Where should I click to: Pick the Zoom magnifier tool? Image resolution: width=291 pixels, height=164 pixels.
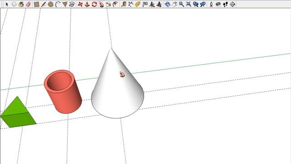(181, 4)
